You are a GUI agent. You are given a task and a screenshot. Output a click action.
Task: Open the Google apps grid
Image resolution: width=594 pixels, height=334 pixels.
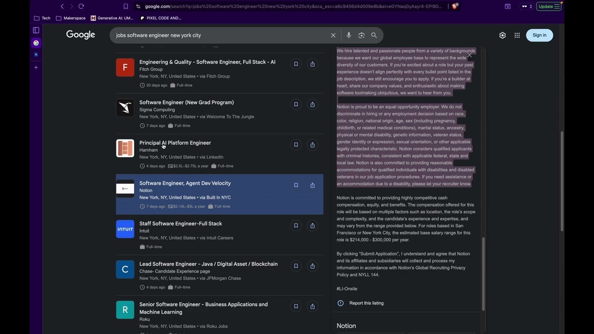pyautogui.click(x=517, y=35)
